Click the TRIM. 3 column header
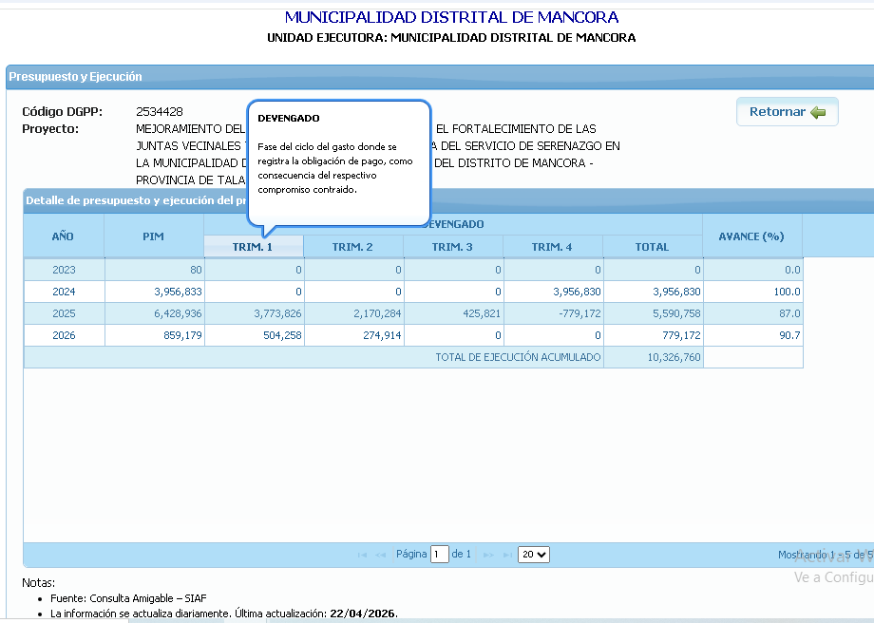This screenshot has width=874, height=623. (452, 247)
